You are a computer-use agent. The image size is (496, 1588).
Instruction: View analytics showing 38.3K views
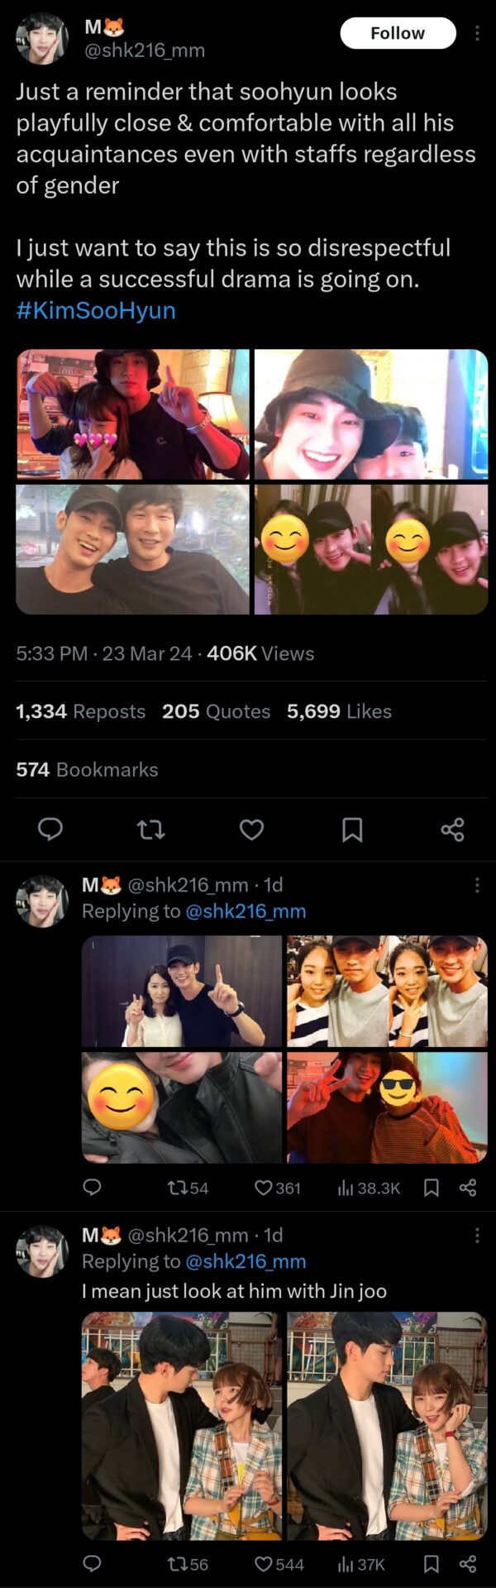(369, 1188)
